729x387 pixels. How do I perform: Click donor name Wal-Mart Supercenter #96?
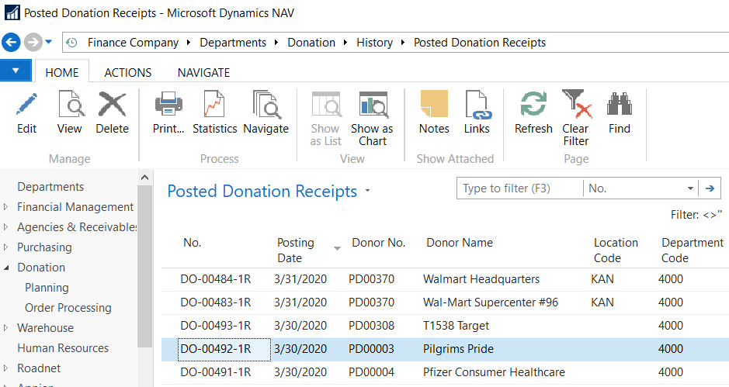click(x=491, y=302)
